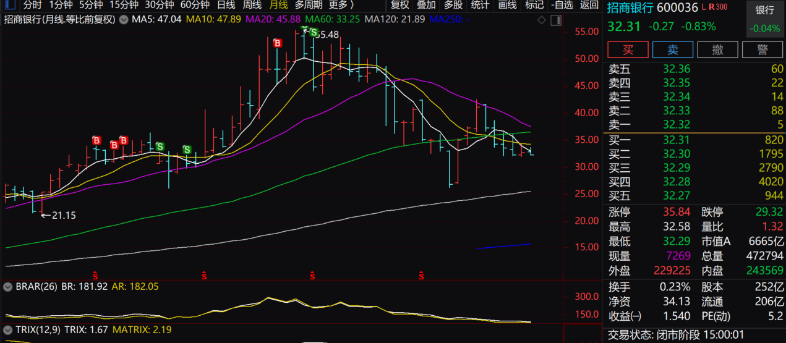Click the green S marker beside 55.48
This screenshot has height=343, width=786.
(314, 32)
